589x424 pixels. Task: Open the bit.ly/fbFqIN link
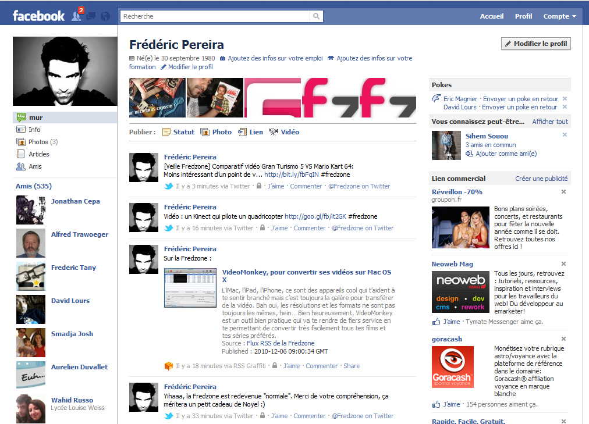coord(292,174)
